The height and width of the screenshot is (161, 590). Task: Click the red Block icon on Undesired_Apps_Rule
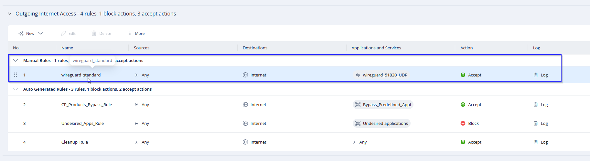(463, 123)
